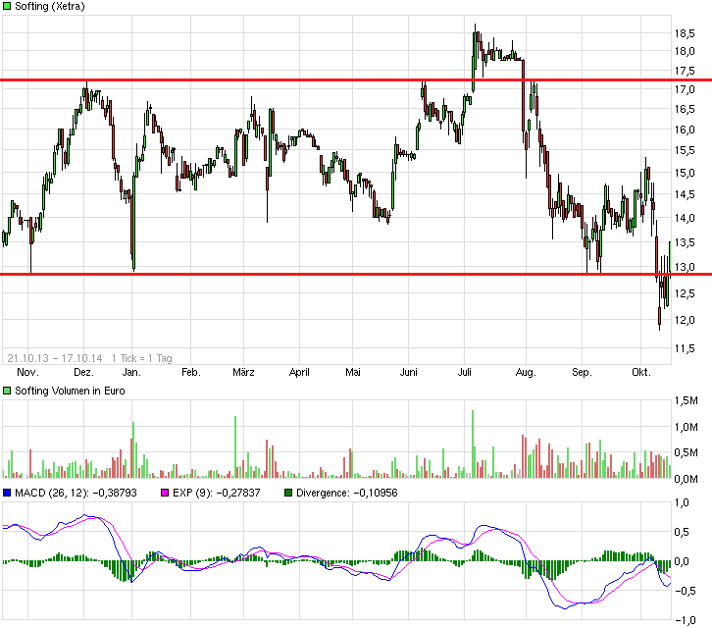This screenshot has width=712, height=628.
Task: Click the 11,5 price axis value
Action: tap(685, 348)
